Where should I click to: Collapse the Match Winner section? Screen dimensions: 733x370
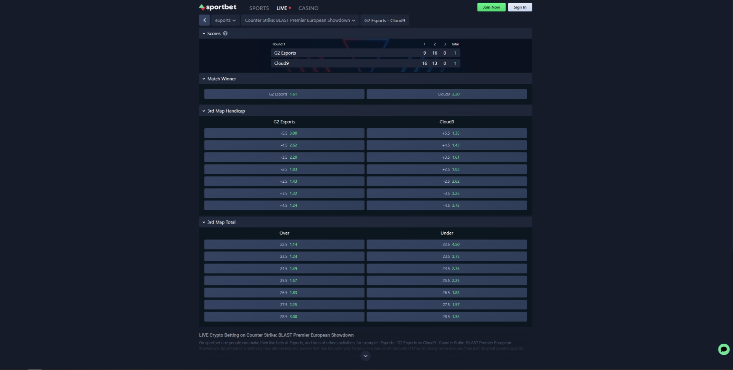(204, 79)
